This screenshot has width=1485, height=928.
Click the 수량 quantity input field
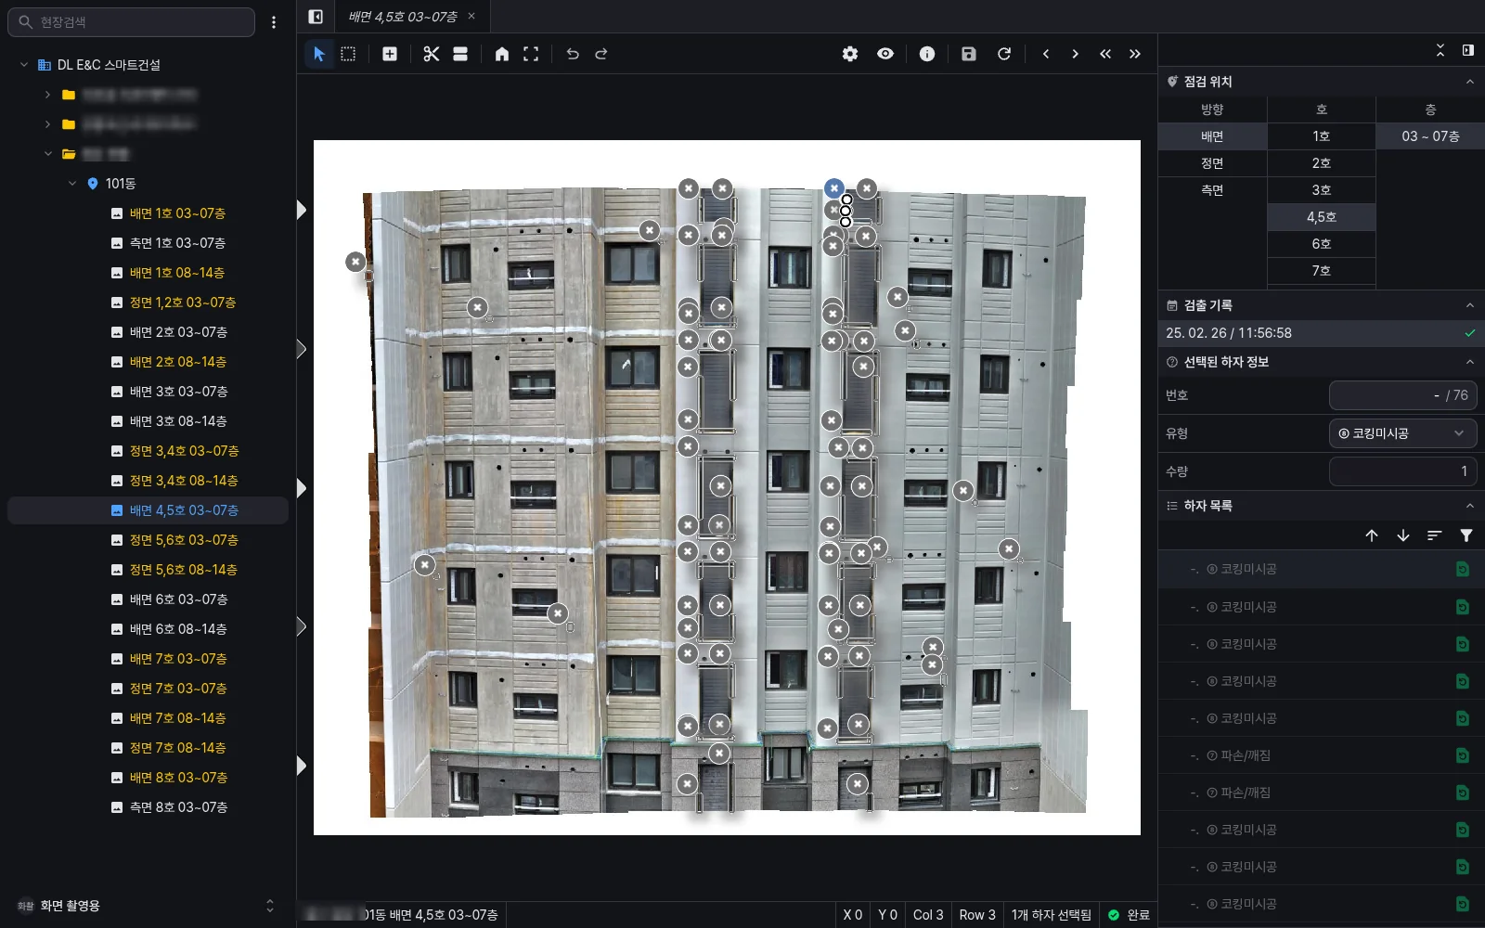[x=1403, y=471]
